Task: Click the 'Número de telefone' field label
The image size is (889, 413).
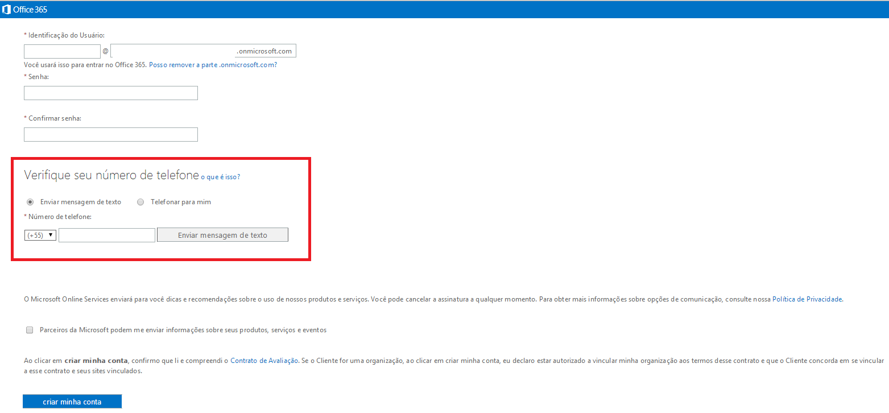Action: coord(60,217)
